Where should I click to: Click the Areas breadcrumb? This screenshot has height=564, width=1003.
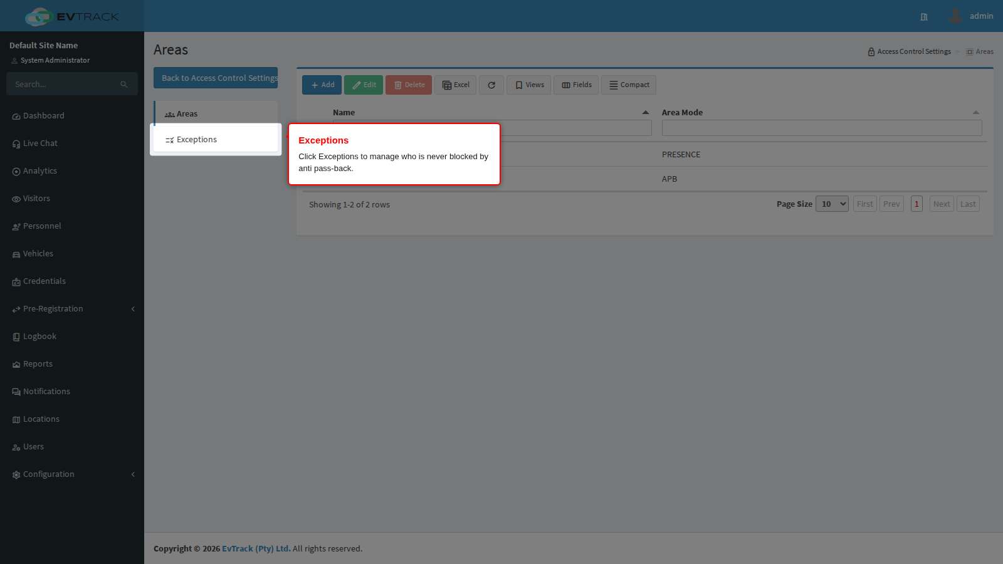pos(980,51)
